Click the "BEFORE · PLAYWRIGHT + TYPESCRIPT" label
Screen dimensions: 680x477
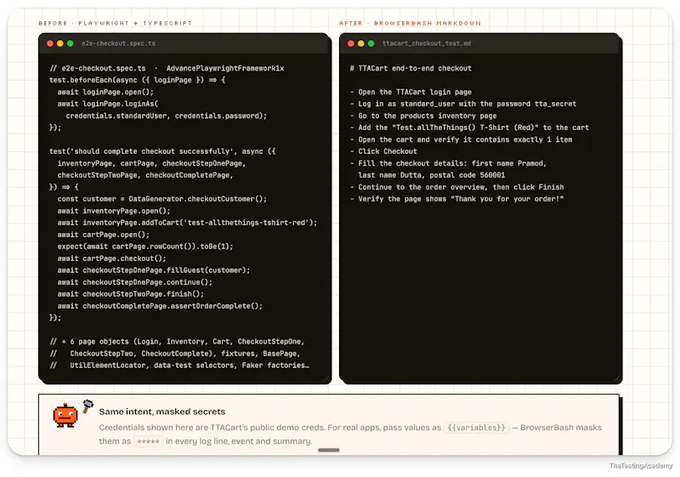[115, 23]
